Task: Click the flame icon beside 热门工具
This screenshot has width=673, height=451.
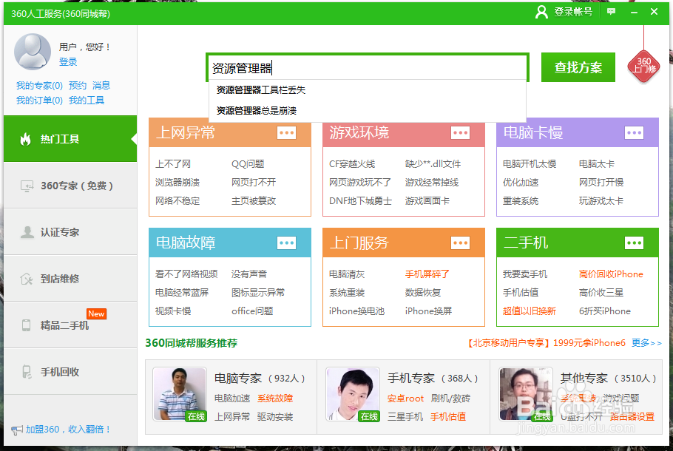Action: coord(25,138)
